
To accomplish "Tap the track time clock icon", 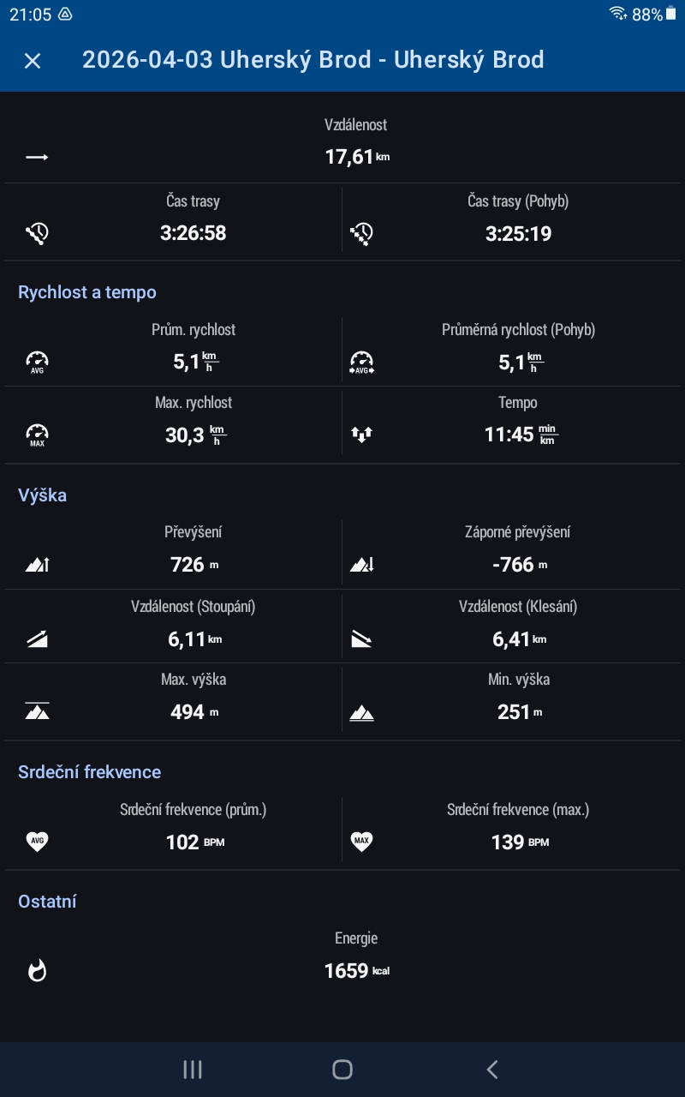I will pos(37,233).
